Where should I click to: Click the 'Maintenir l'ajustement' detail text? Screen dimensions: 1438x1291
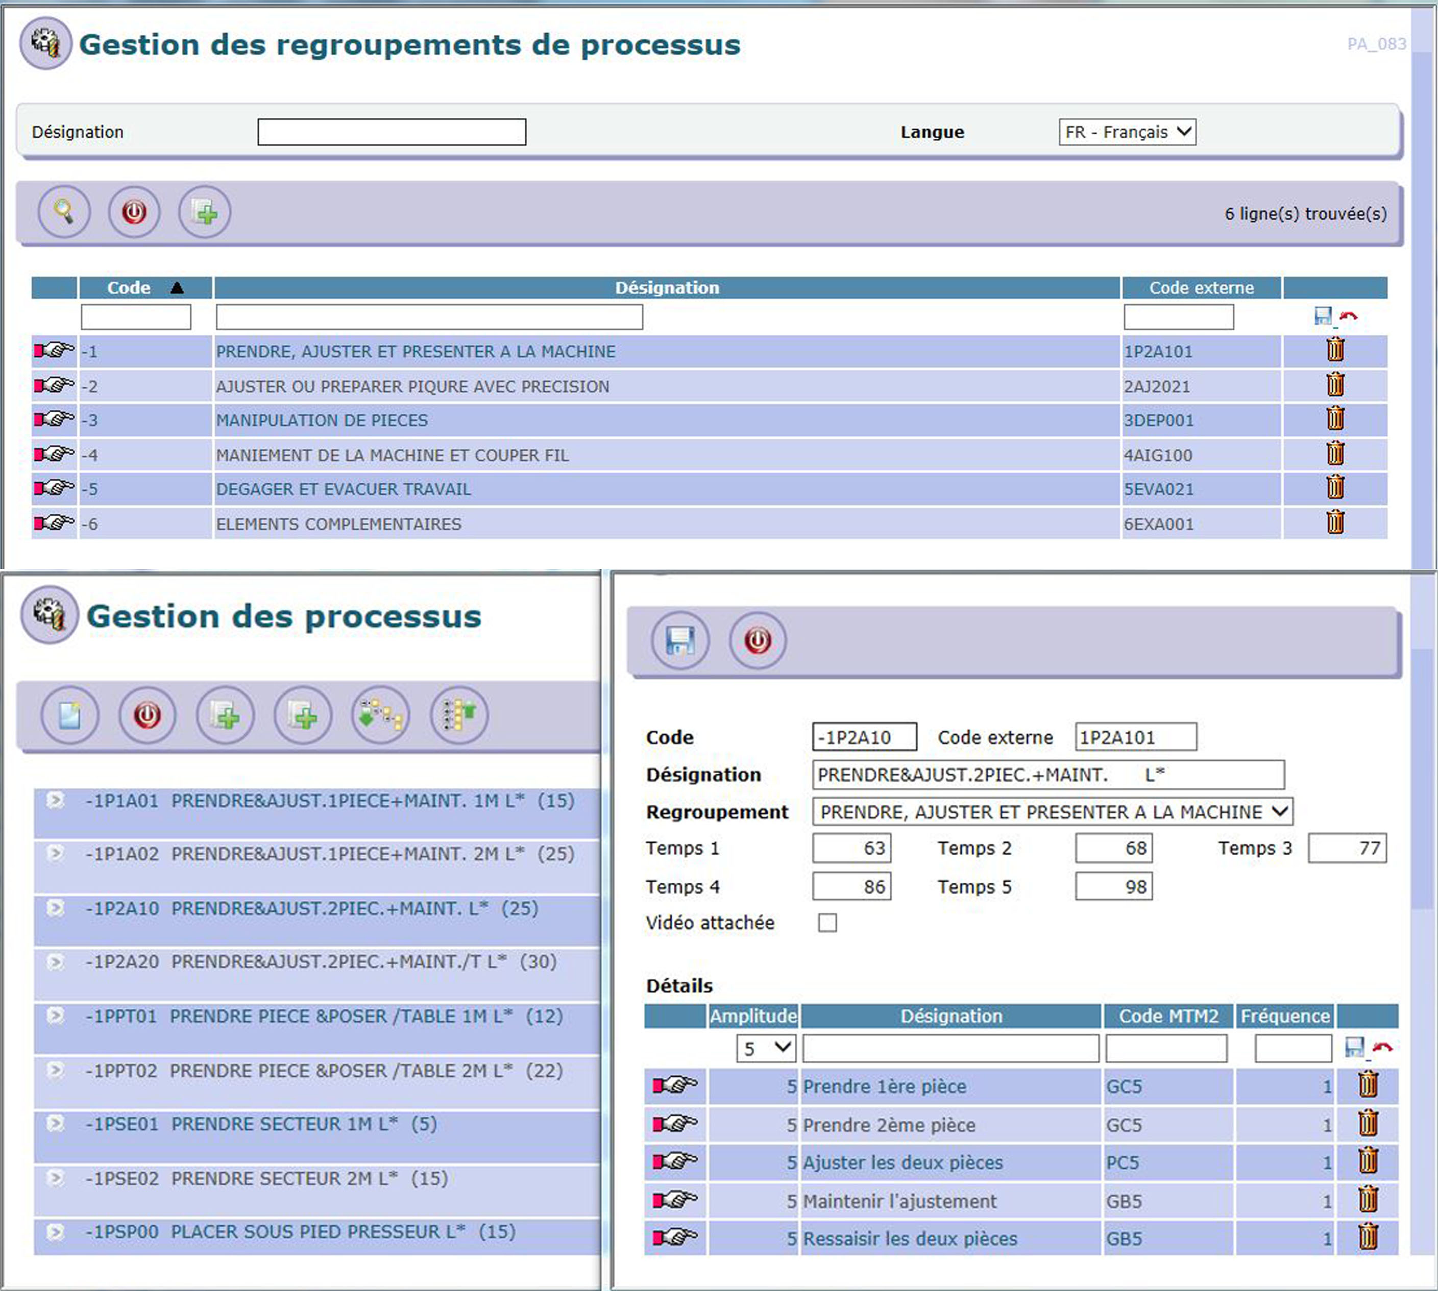[x=899, y=1201]
